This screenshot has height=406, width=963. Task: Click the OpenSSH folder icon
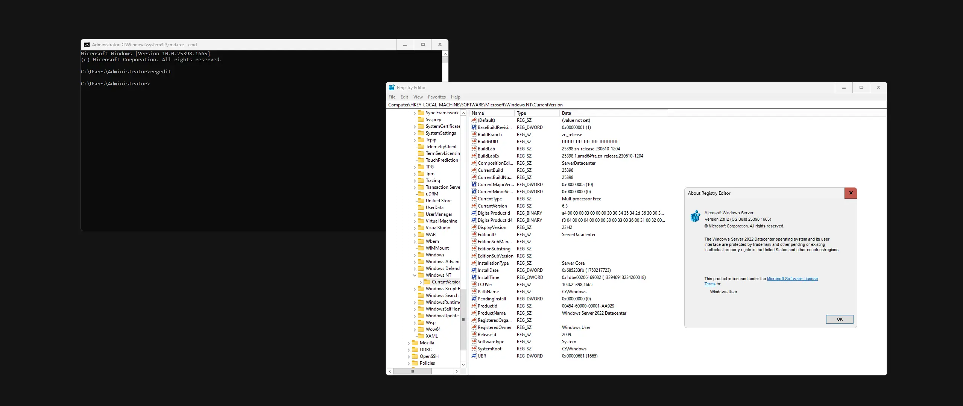[415, 356]
